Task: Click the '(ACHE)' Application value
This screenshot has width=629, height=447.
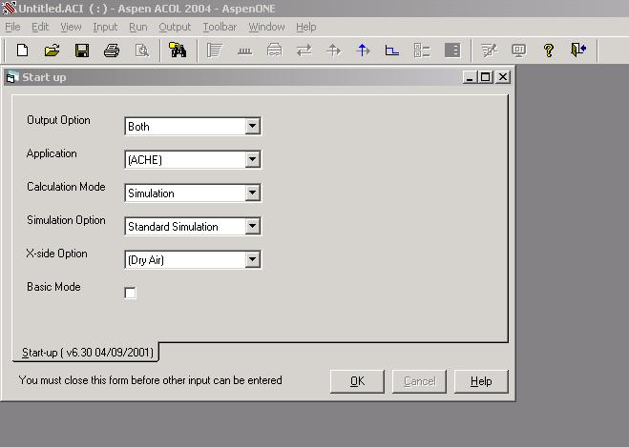Action: coord(145,160)
